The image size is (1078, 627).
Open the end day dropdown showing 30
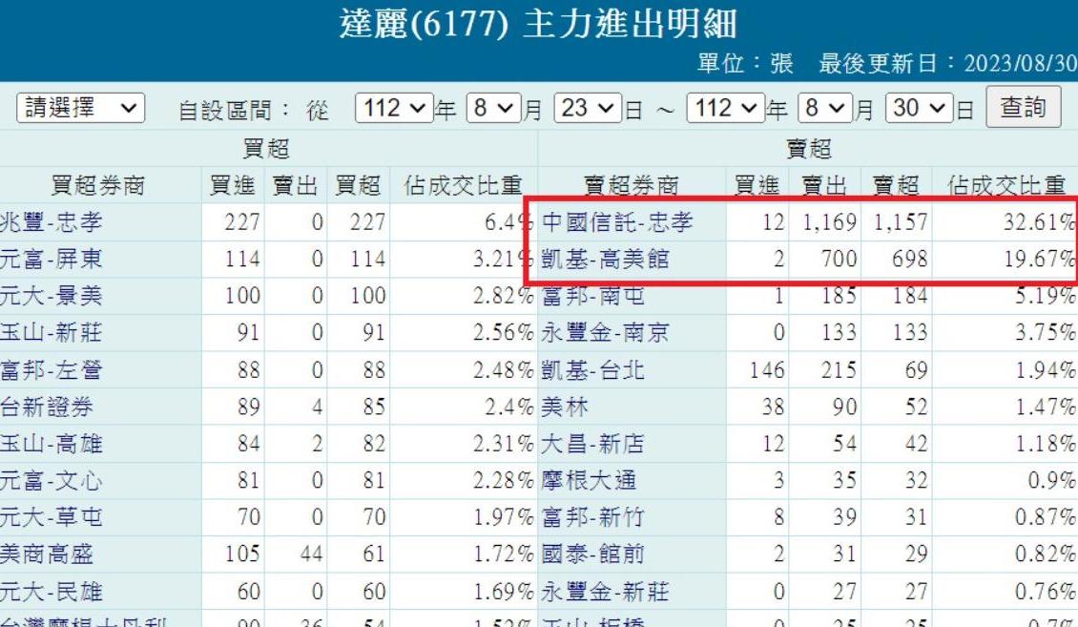[920, 108]
